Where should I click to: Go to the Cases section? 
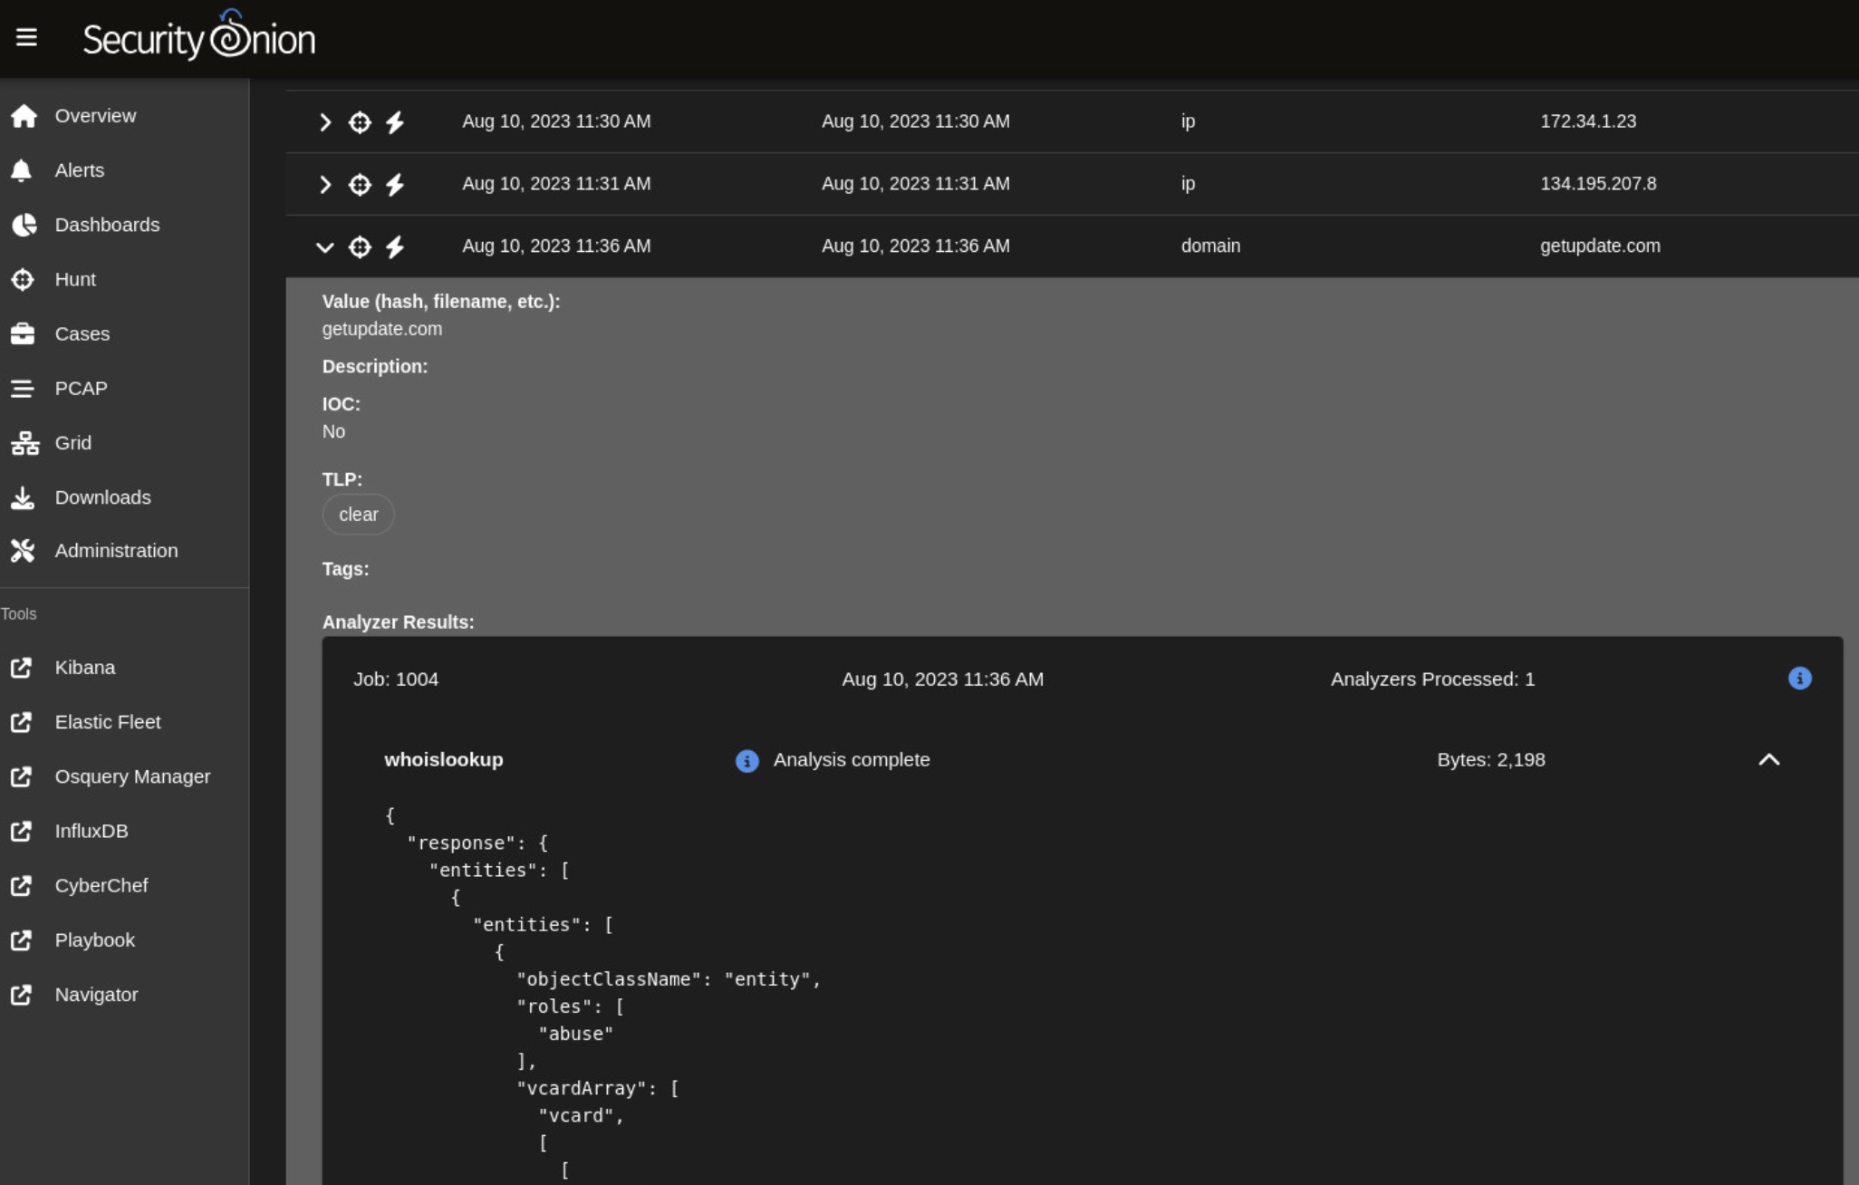[x=82, y=333]
